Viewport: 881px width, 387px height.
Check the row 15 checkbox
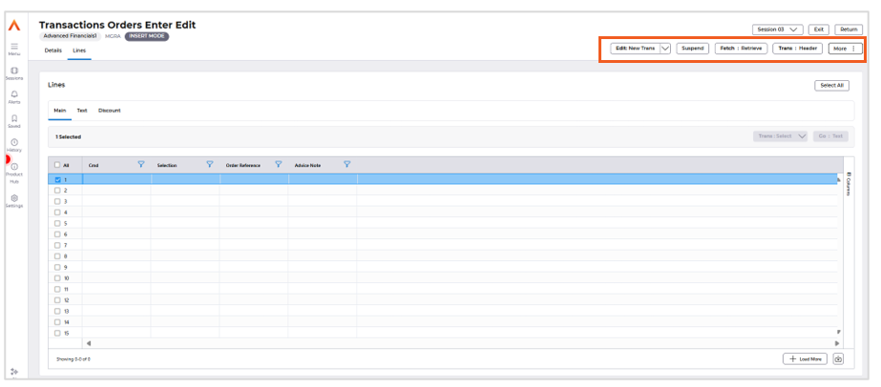pos(57,334)
